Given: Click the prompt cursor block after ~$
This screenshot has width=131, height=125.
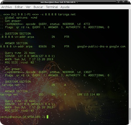Looking at the screenshot, I should [x=47, y=117].
